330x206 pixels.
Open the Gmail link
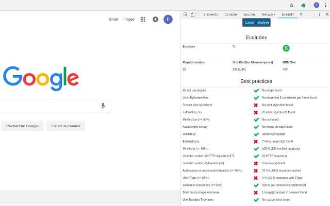coord(113,20)
